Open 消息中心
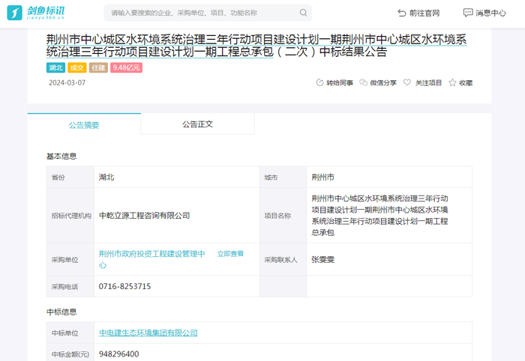This screenshot has width=525, height=361. tap(490, 13)
